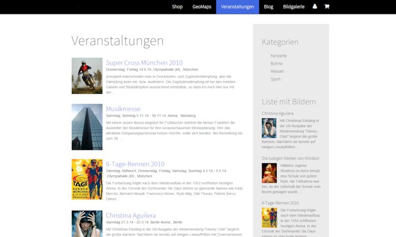
Task: Open Christina Aguilera heading in sidebar list
Action: pos(278,113)
